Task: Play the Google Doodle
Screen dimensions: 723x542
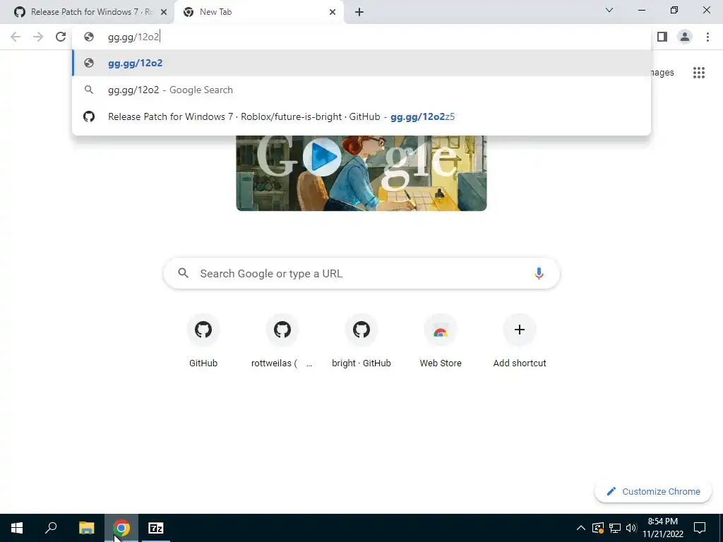Action: 322,157
